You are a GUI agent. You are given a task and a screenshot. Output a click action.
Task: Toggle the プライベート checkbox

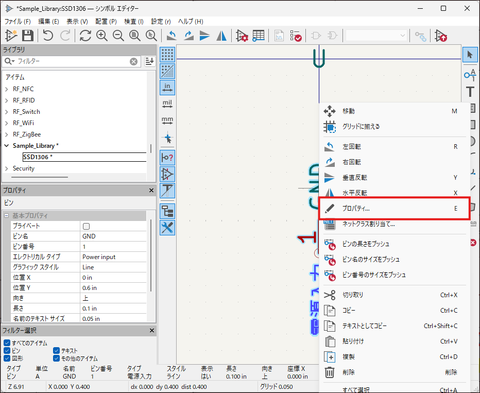(86, 226)
